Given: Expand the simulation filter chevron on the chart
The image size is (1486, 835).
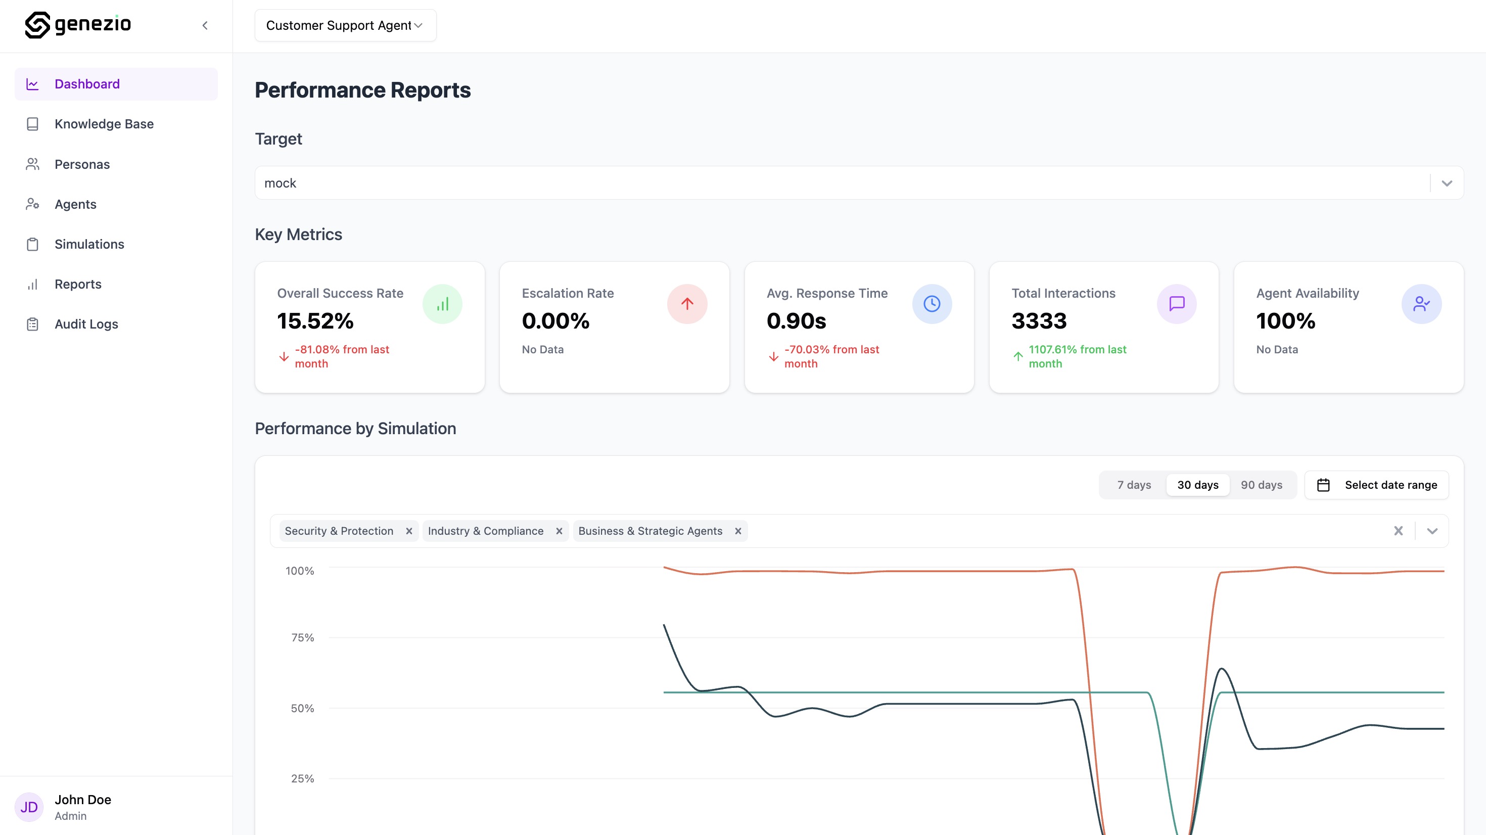Looking at the screenshot, I should pyautogui.click(x=1433, y=531).
